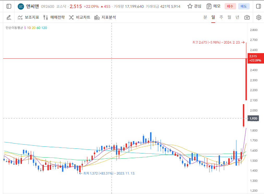264x194 pixels.
Task: Open 매매전략 trading strategy menu
Action: [x=54, y=17]
